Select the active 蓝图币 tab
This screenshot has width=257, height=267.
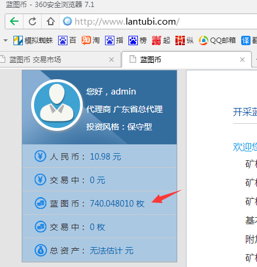click(x=187, y=59)
